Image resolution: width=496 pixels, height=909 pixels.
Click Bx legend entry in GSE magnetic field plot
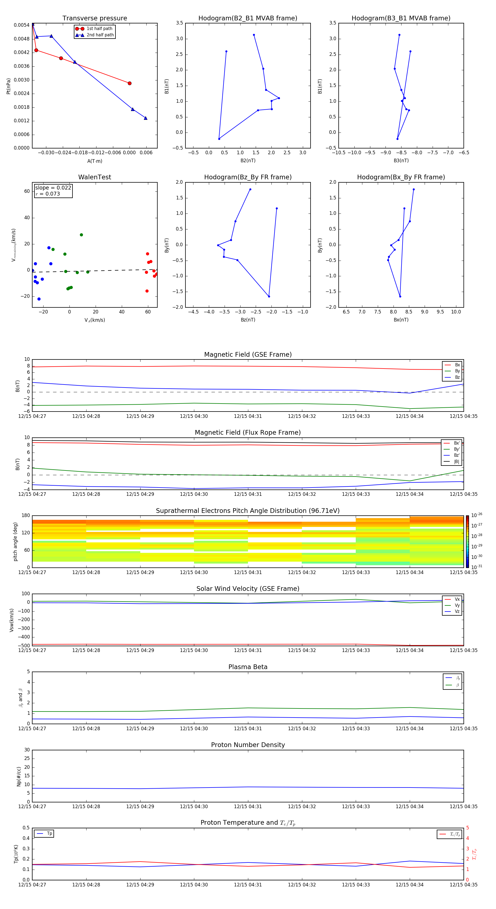click(x=452, y=365)
